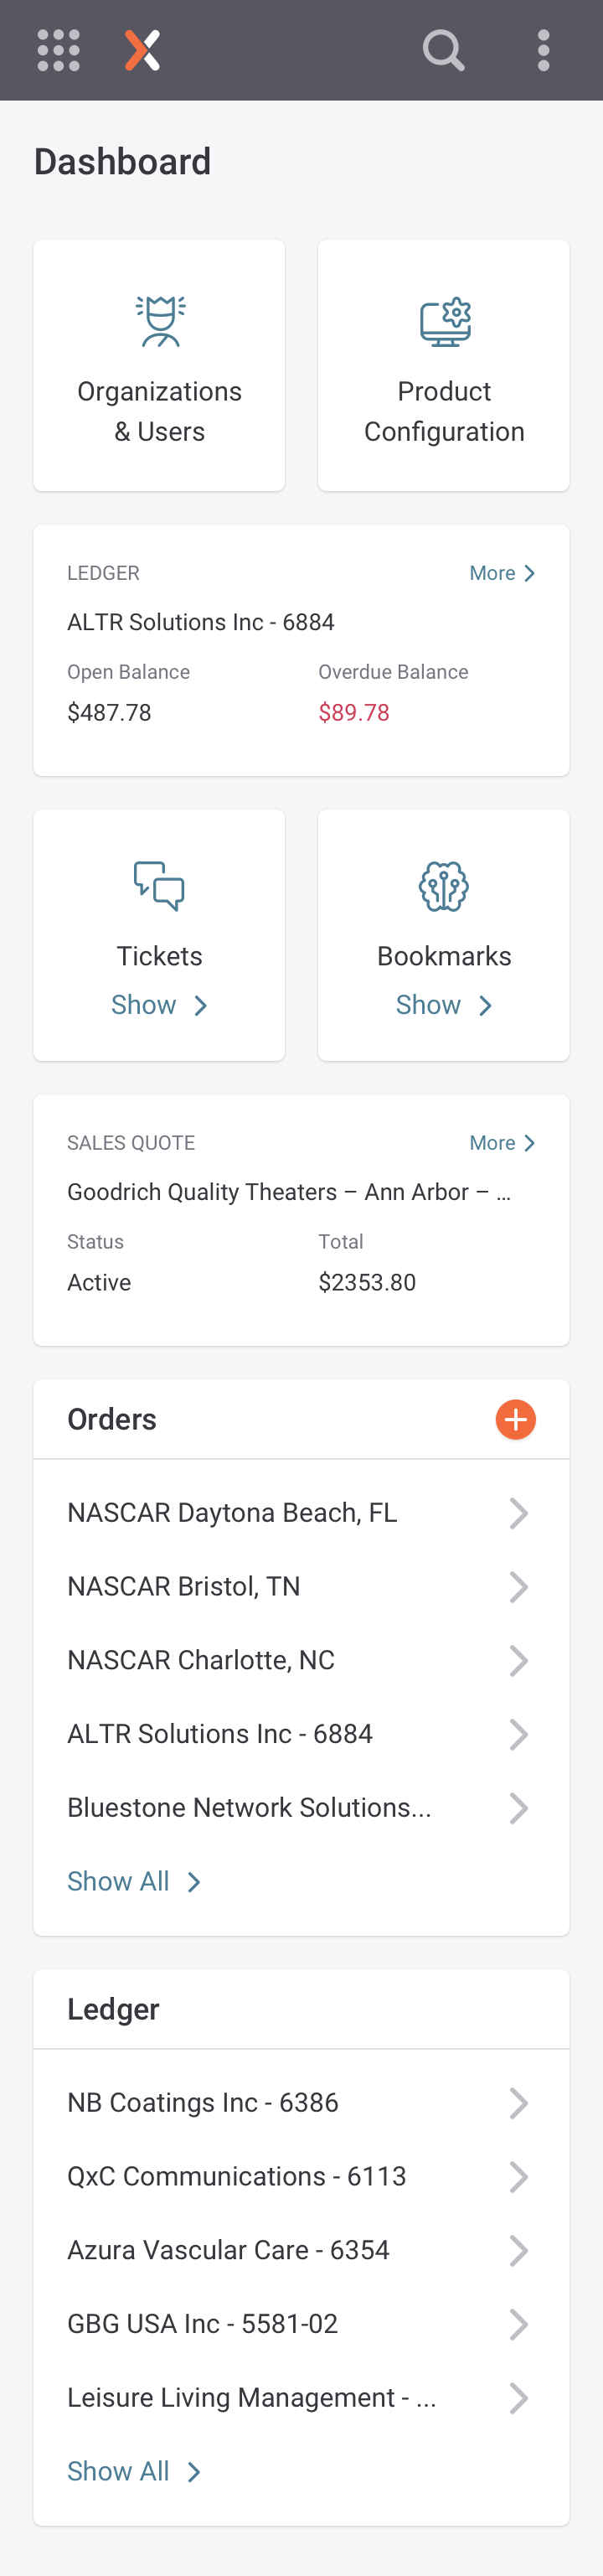This screenshot has height=2576, width=603.
Task: Expand More in the Sales Quote card
Action: coord(503,1143)
